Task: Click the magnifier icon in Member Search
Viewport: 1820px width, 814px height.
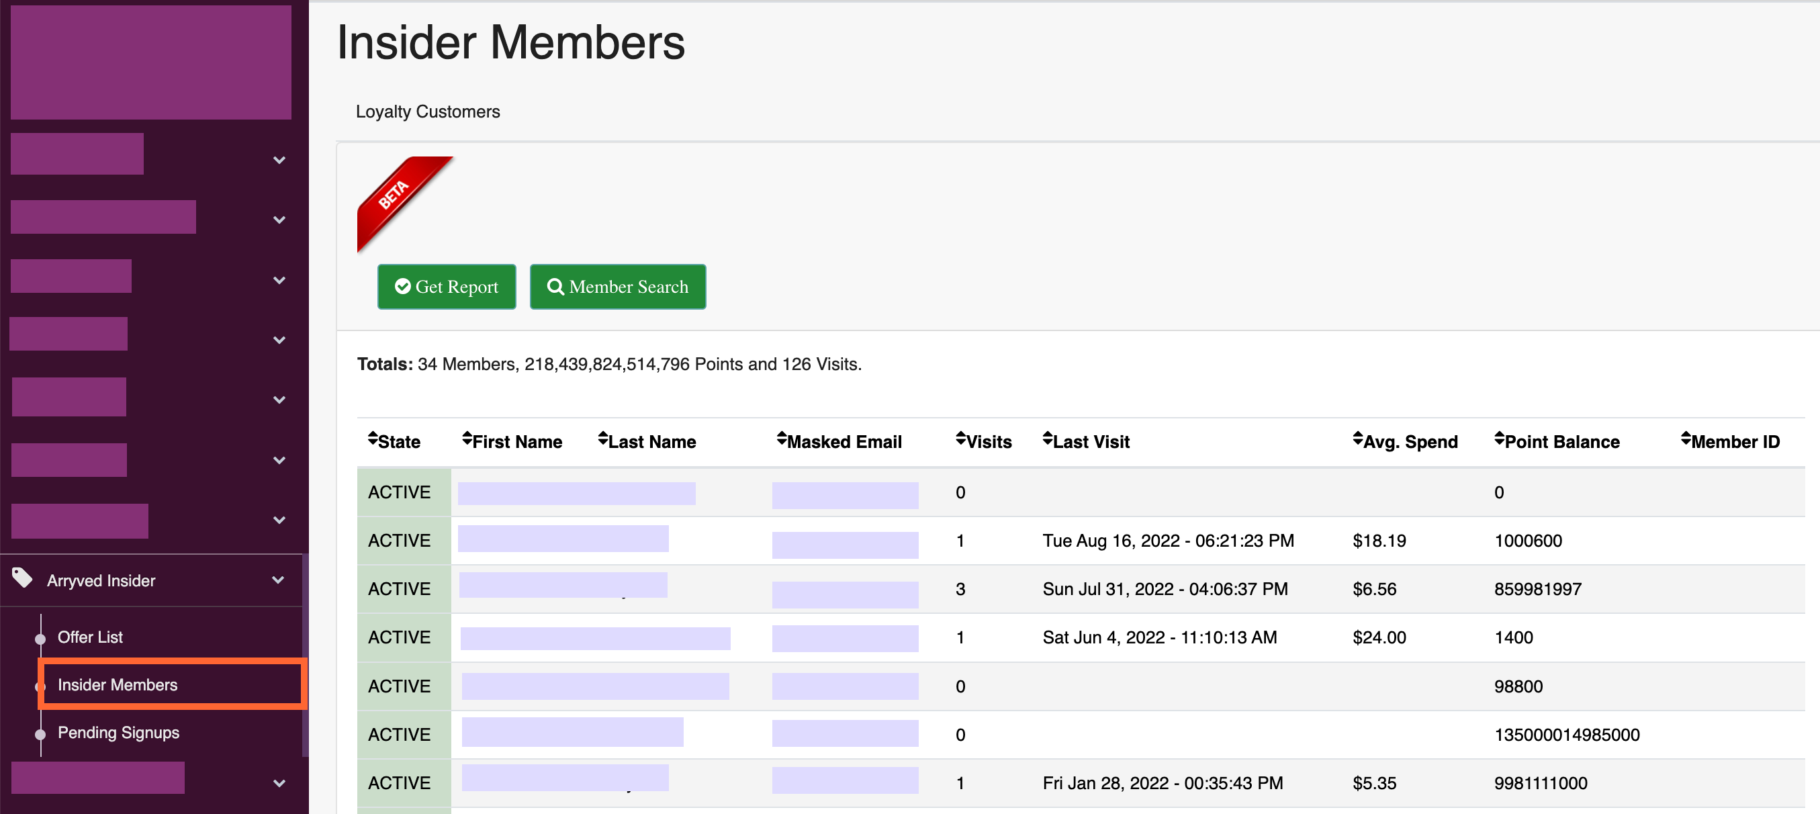Action: (555, 286)
